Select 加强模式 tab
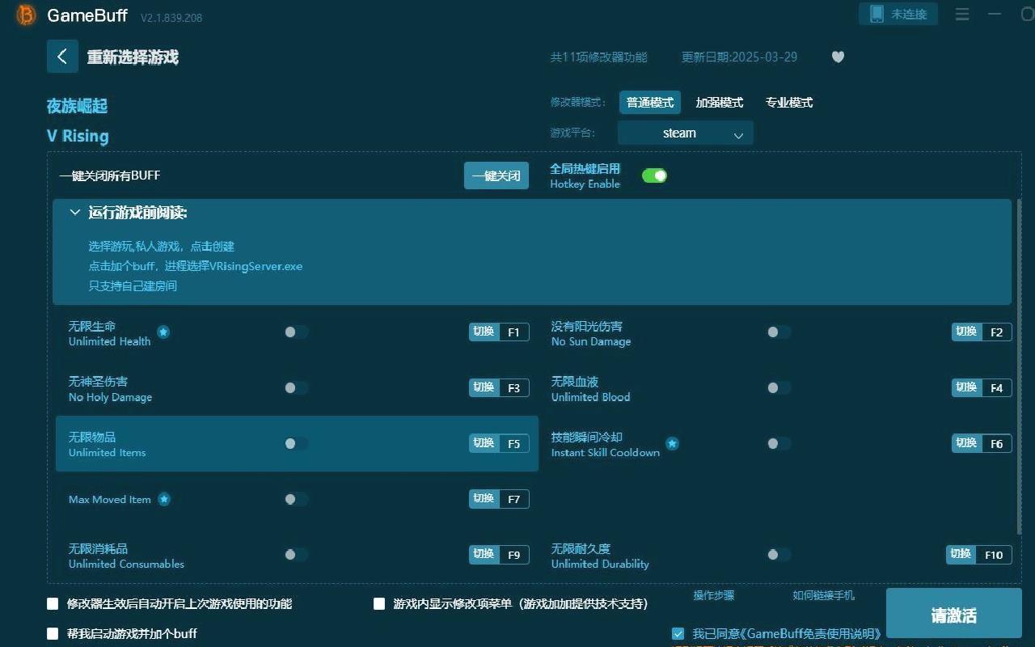The width and height of the screenshot is (1035, 647). tap(720, 103)
